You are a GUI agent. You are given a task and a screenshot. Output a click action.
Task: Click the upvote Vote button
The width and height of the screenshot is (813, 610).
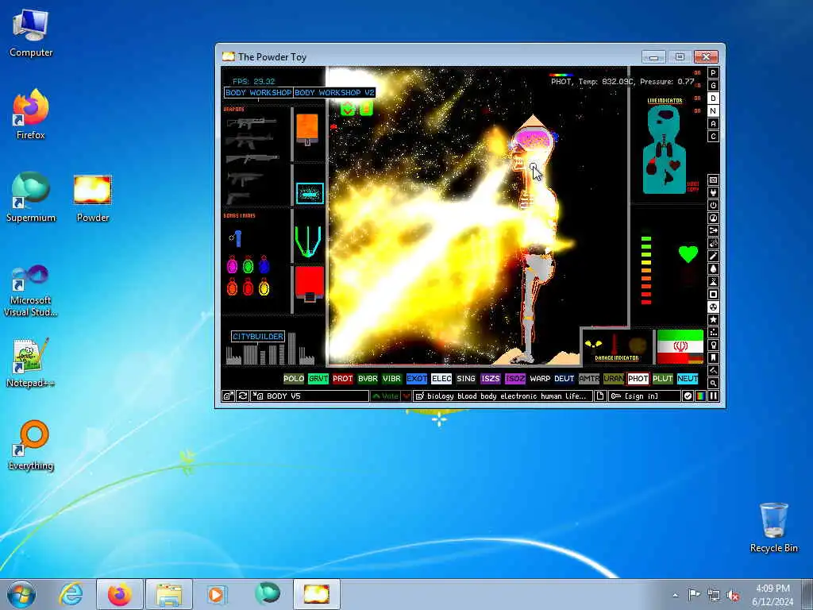click(385, 396)
